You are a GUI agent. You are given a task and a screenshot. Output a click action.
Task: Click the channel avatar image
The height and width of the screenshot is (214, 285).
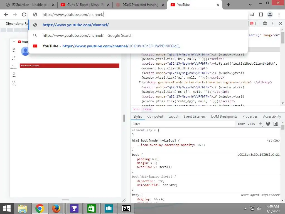pyautogui.click(x=25, y=51)
